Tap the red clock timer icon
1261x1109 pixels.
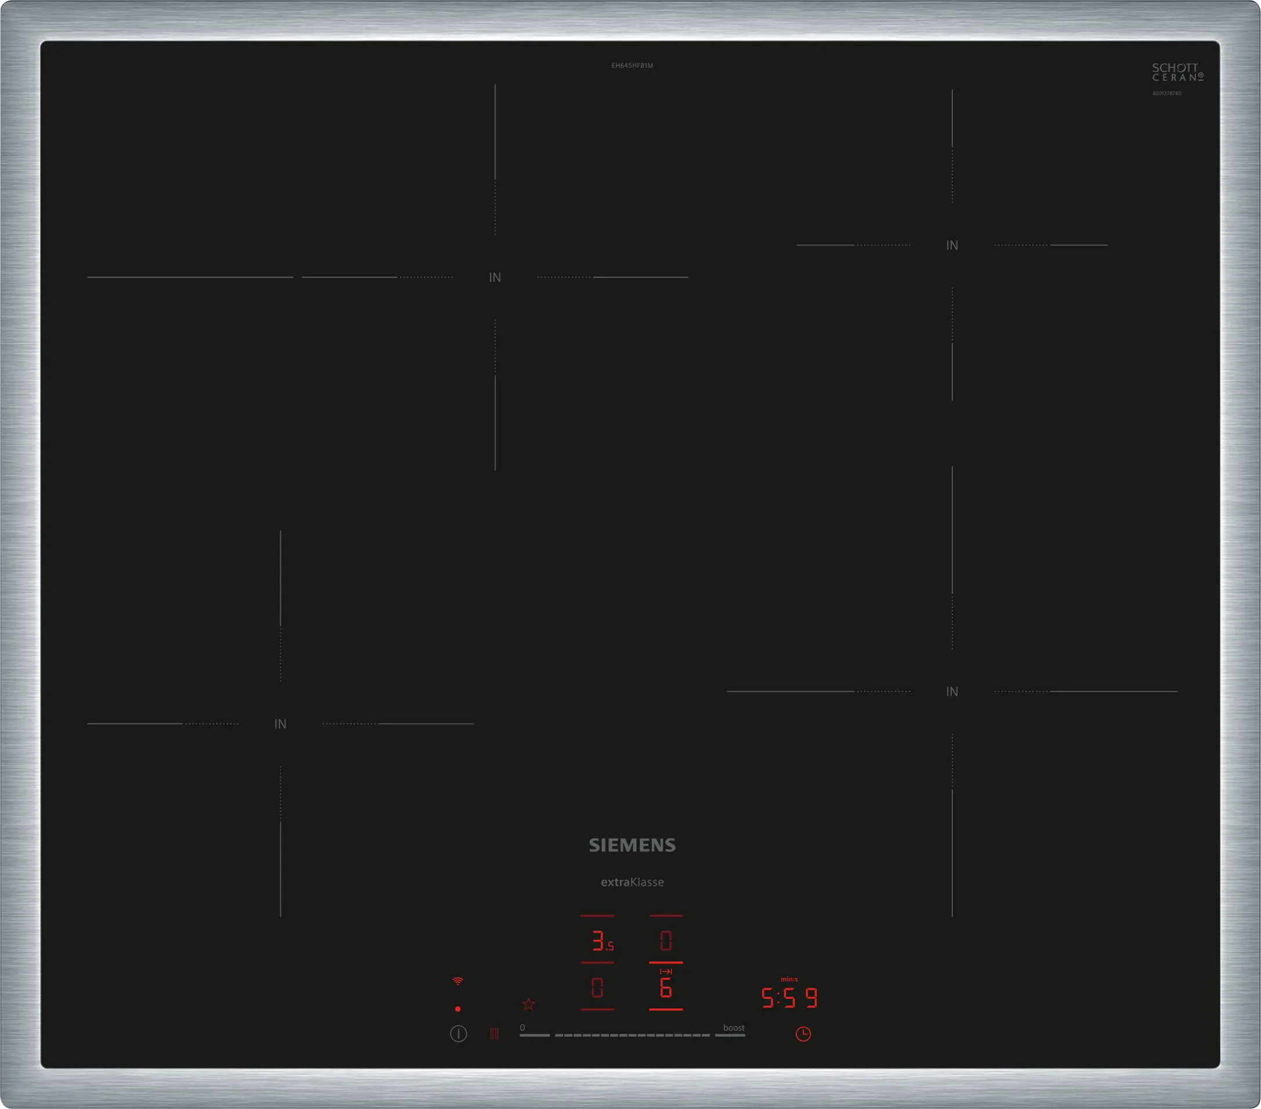point(803,1034)
